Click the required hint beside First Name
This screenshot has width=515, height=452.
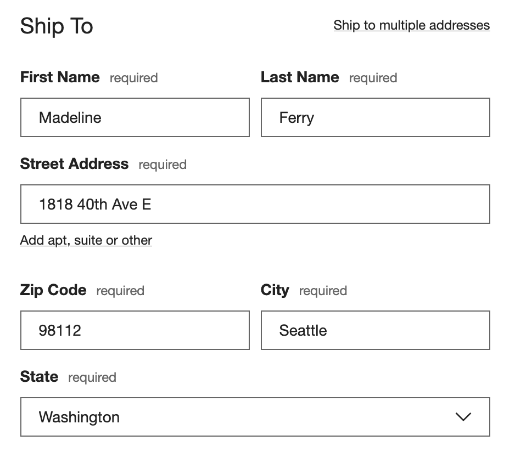pos(133,78)
